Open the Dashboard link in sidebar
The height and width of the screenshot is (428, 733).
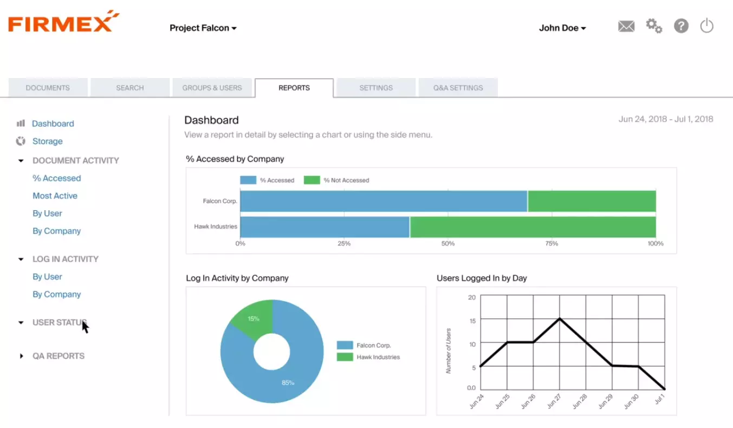pyautogui.click(x=53, y=124)
